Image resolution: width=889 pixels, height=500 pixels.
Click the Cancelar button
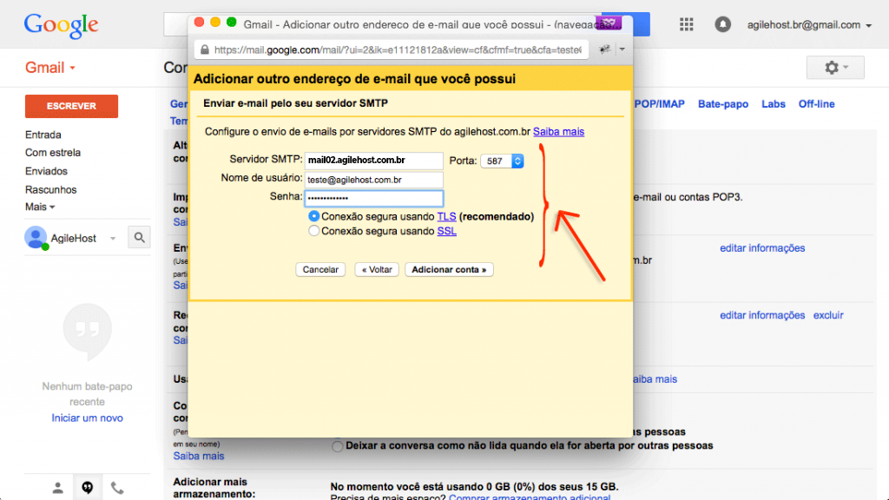320,270
